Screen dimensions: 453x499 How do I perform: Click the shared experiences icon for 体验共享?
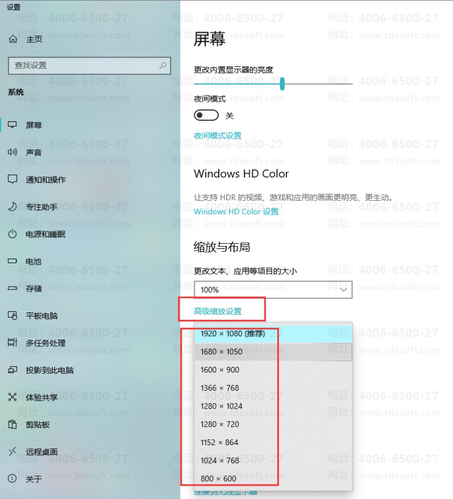pyautogui.click(x=12, y=397)
